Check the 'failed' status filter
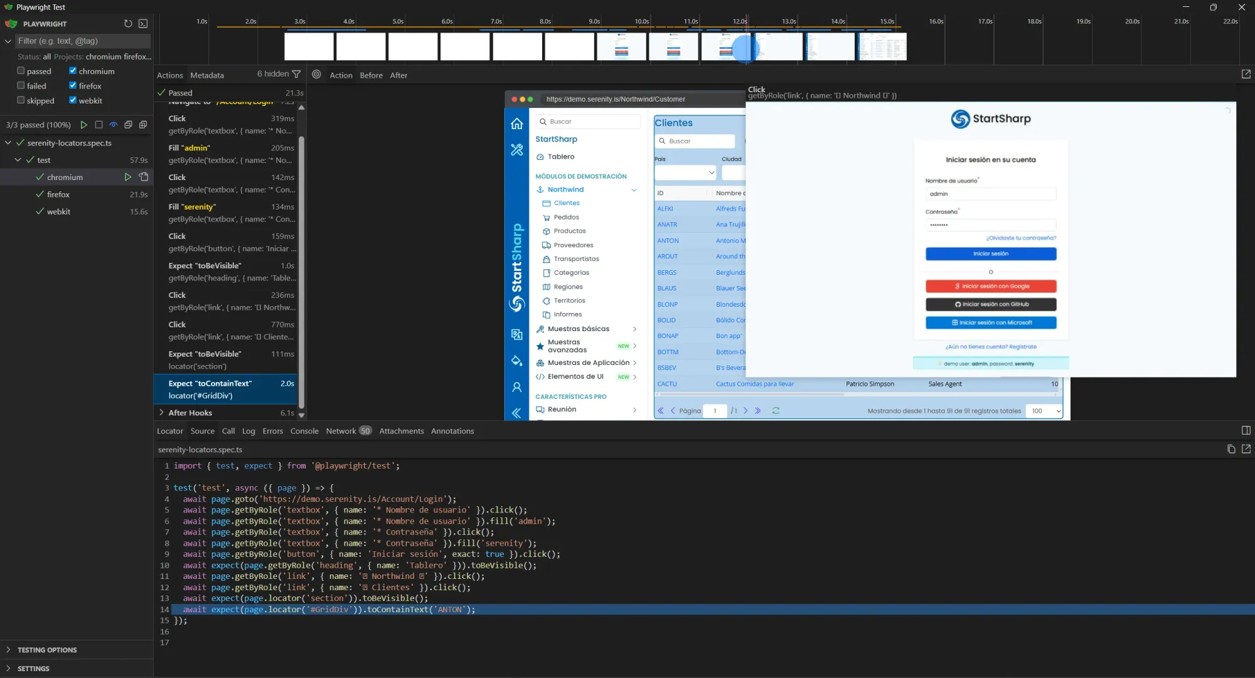The height and width of the screenshot is (678, 1255). coord(21,86)
